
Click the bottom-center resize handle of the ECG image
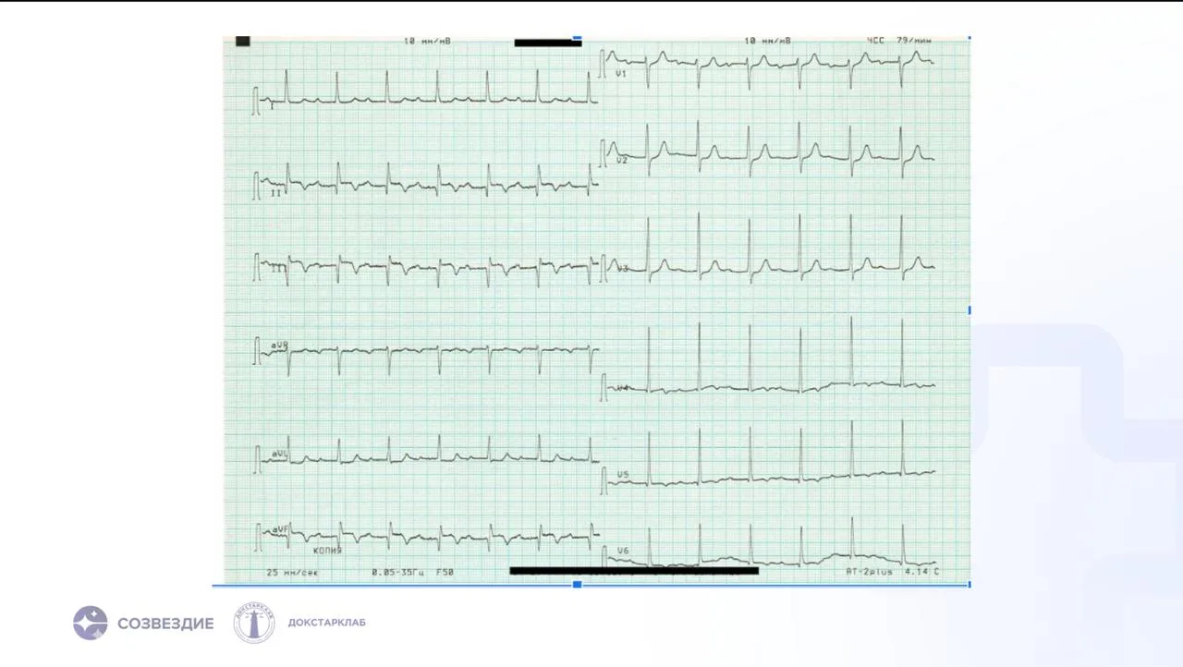578,585
